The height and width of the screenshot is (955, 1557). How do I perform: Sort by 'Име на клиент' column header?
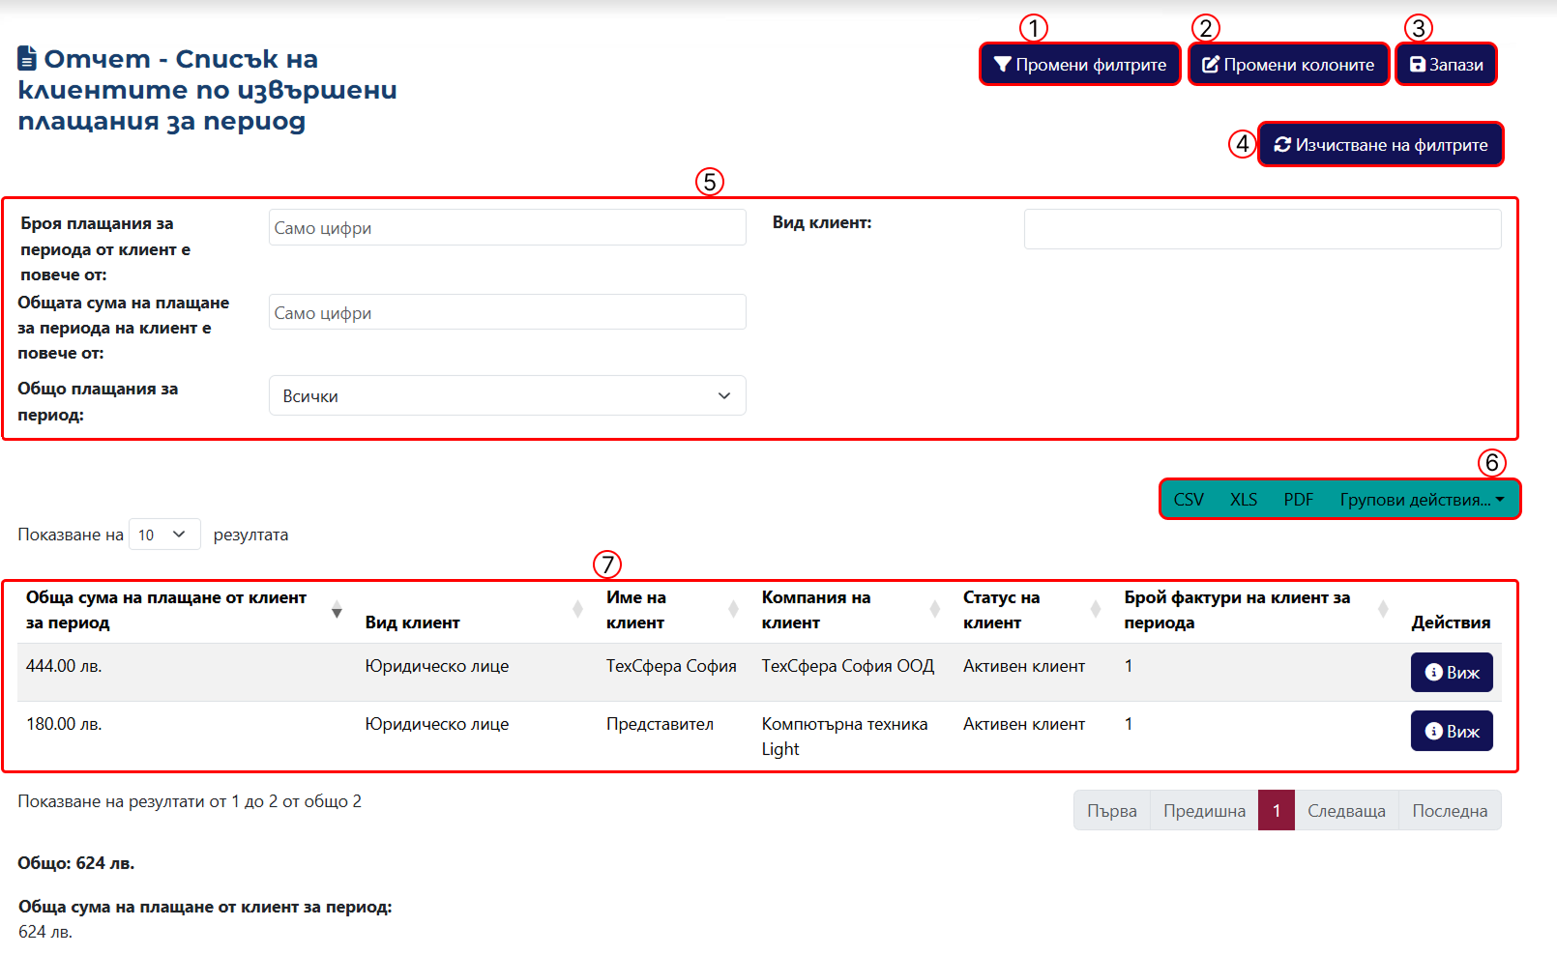tap(674, 610)
